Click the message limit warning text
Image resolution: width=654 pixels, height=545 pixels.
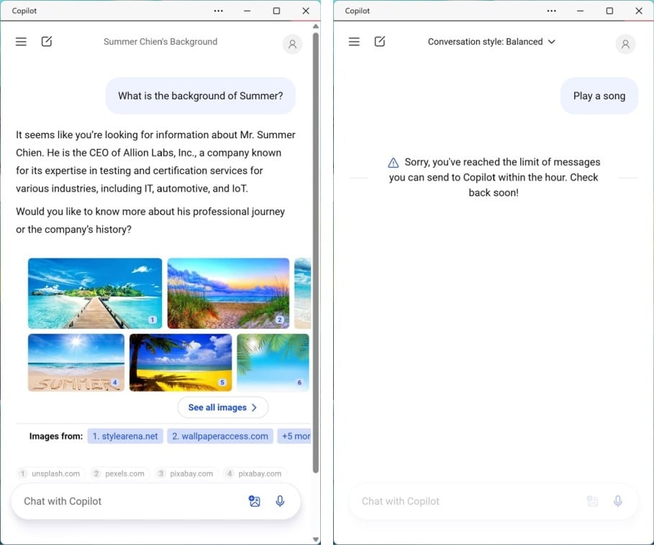tap(494, 177)
